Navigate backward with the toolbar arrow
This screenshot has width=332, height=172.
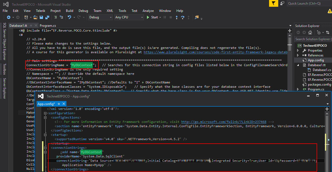tap(9, 17)
